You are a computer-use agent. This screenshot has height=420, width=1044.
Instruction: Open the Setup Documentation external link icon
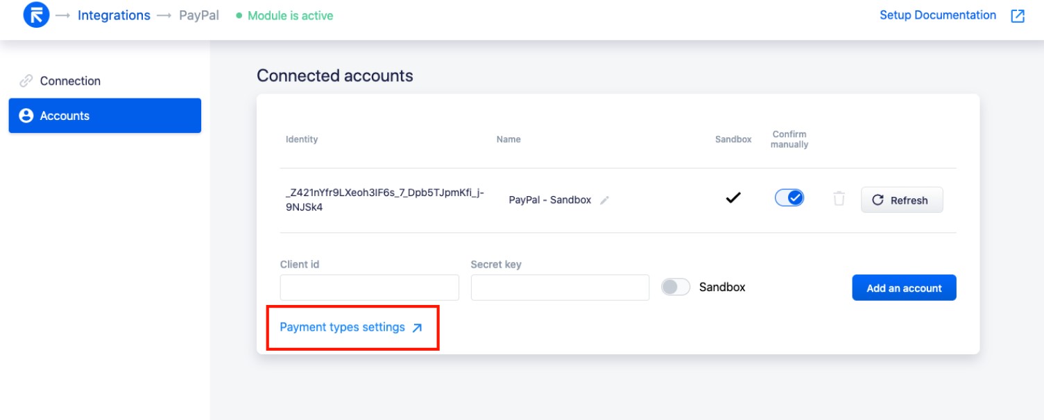click(x=1018, y=16)
